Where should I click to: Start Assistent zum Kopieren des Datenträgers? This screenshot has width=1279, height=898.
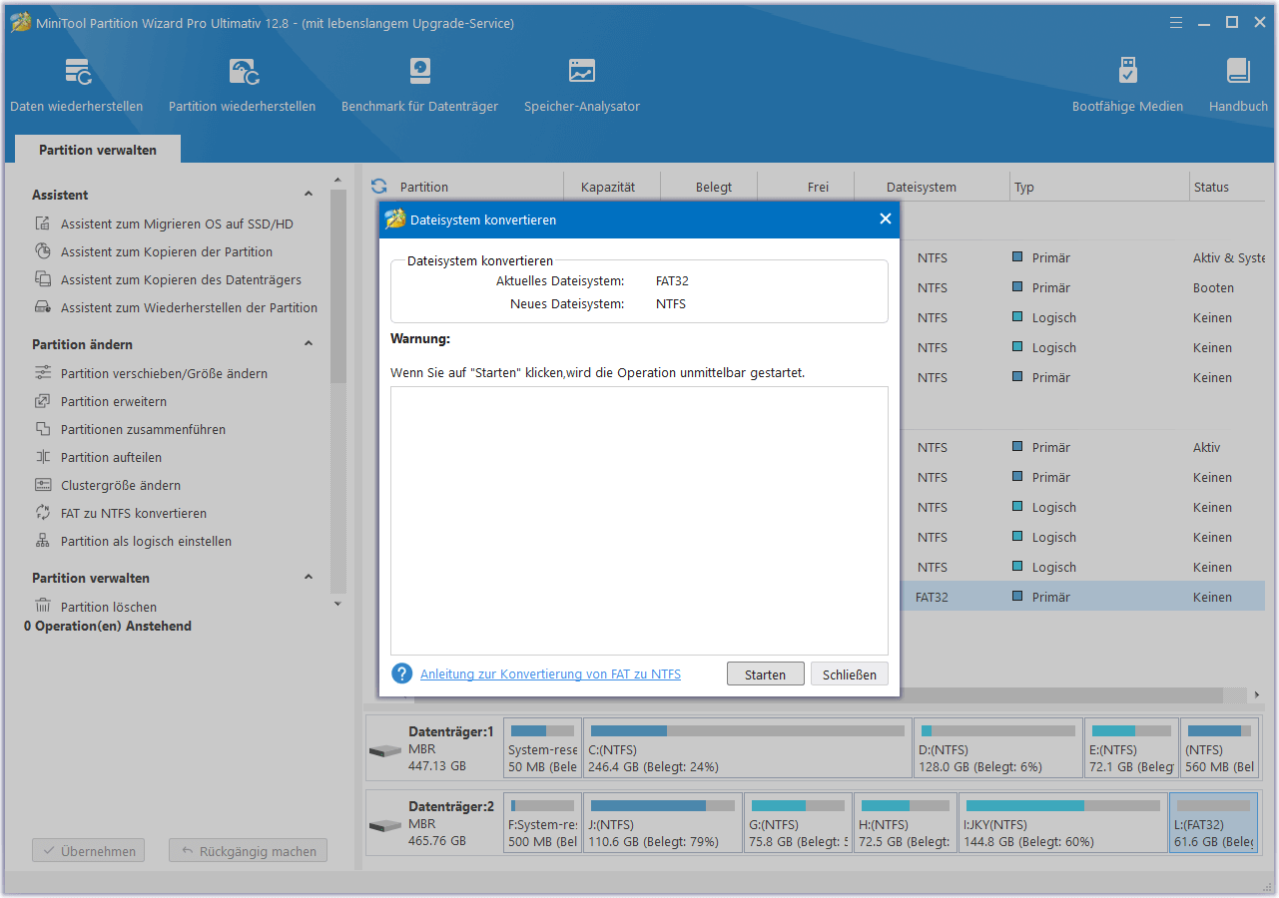(180, 280)
